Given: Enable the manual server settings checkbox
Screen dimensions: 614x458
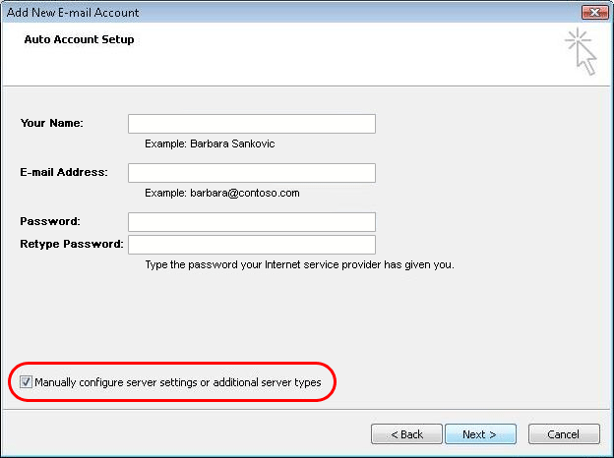Looking at the screenshot, I should [x=26, y=381].
